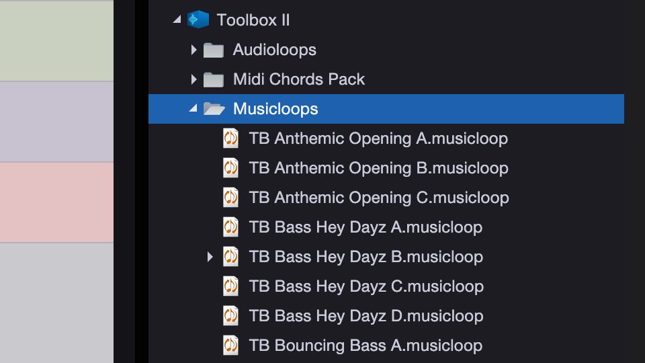Click the lavender track color area
Viewport: 645px width, 363px height.
pos(56,122)
